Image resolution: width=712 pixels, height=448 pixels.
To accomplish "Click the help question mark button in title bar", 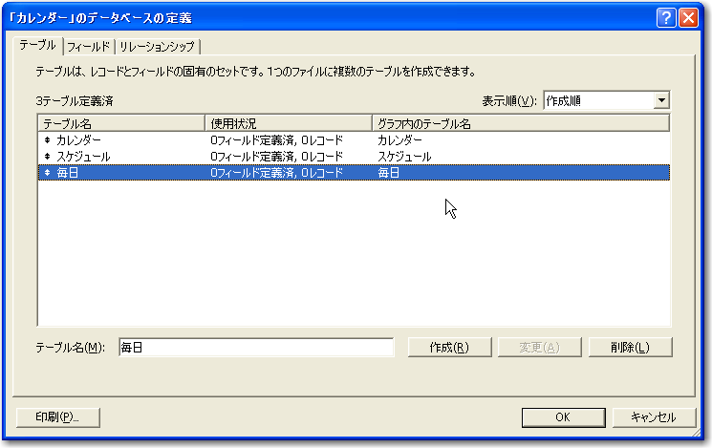I will pyautogui.click(x=667, y=17).
